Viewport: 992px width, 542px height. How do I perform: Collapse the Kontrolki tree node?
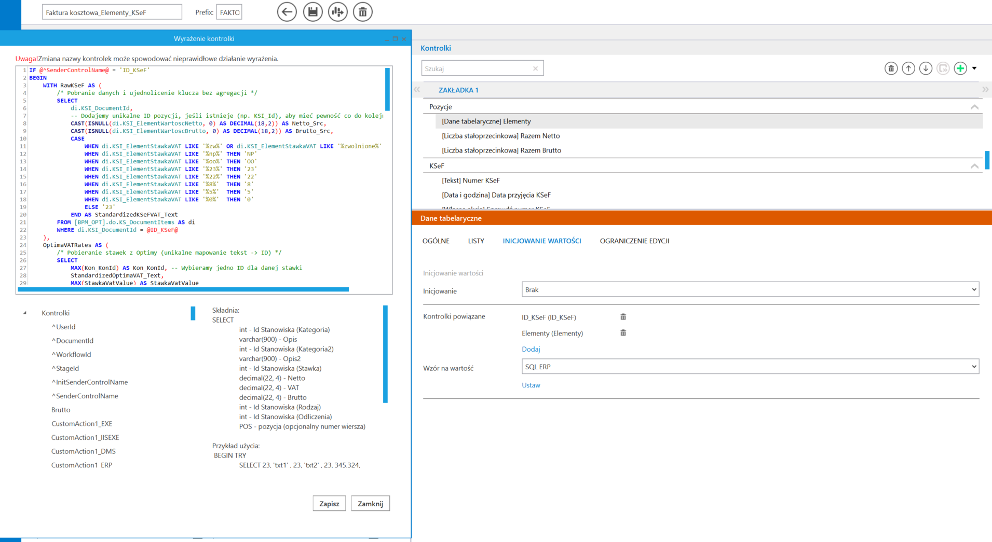coord(25,313)
